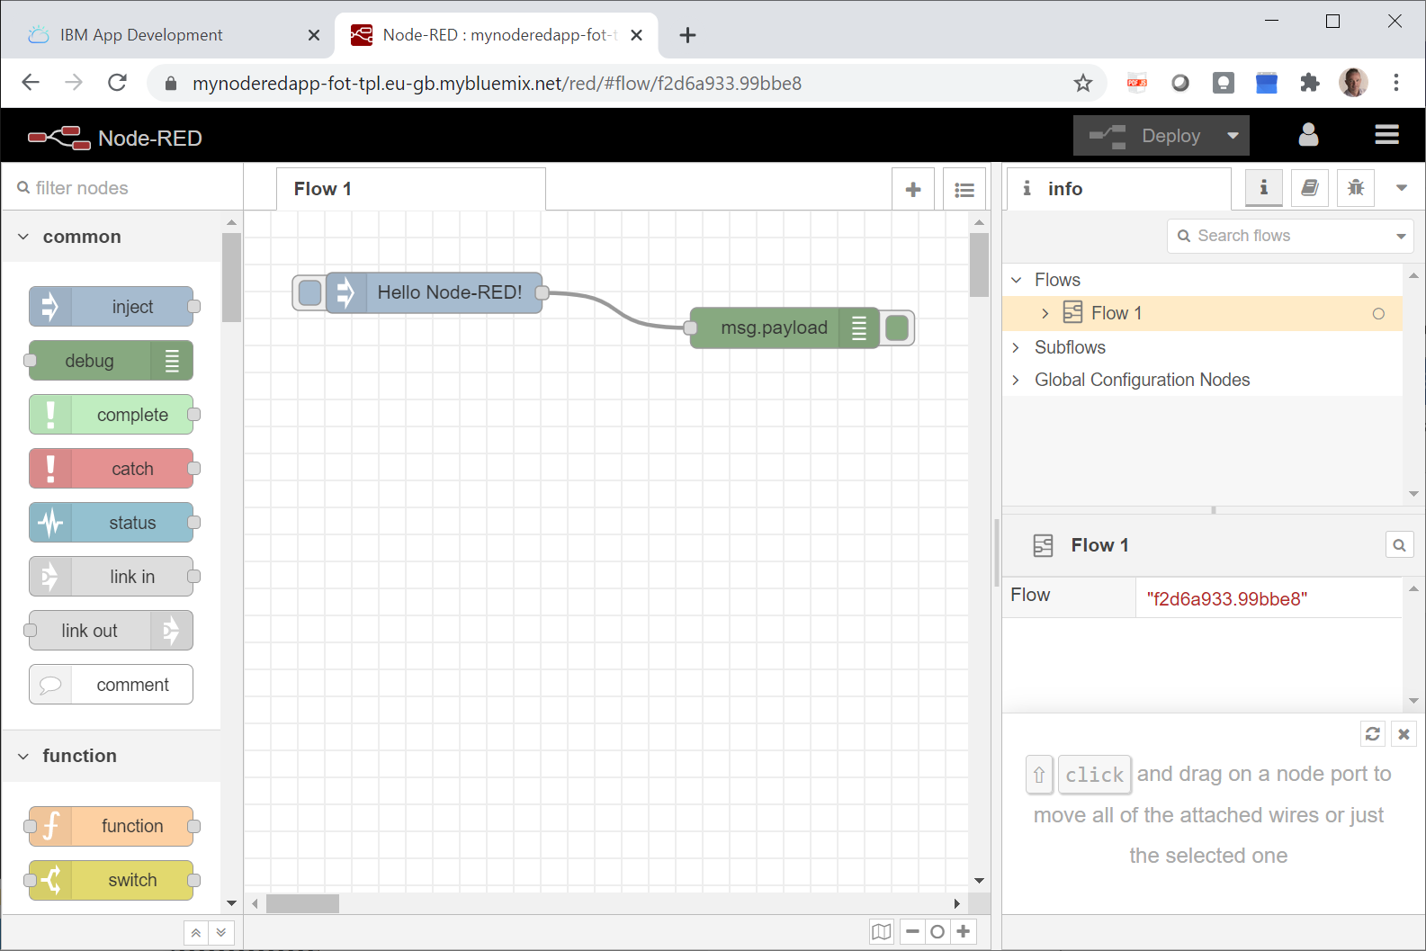Select Flow 1 in the outline tree
This screenshot has width=1426, height=951.
(1202, 313)
